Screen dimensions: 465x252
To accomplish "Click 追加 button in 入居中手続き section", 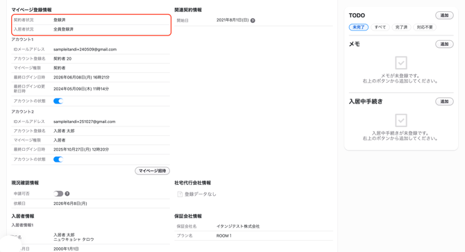I will pyautogui.click(x=444, y=101).
